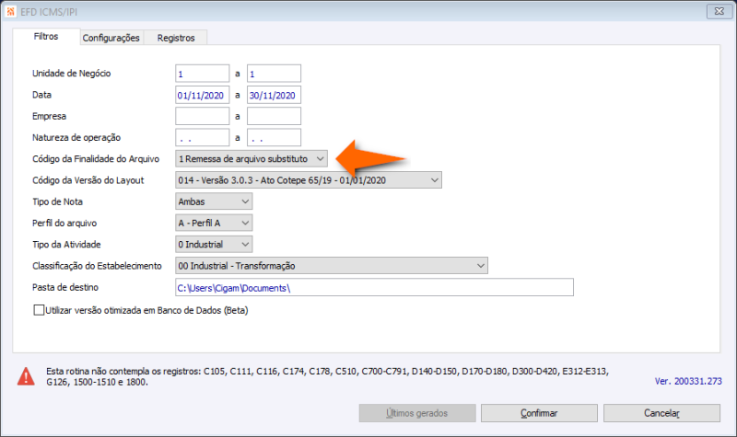Screen dimensions: 737x437
Task: Click the Tipo de Nota label
Action: tap(57, 201)
